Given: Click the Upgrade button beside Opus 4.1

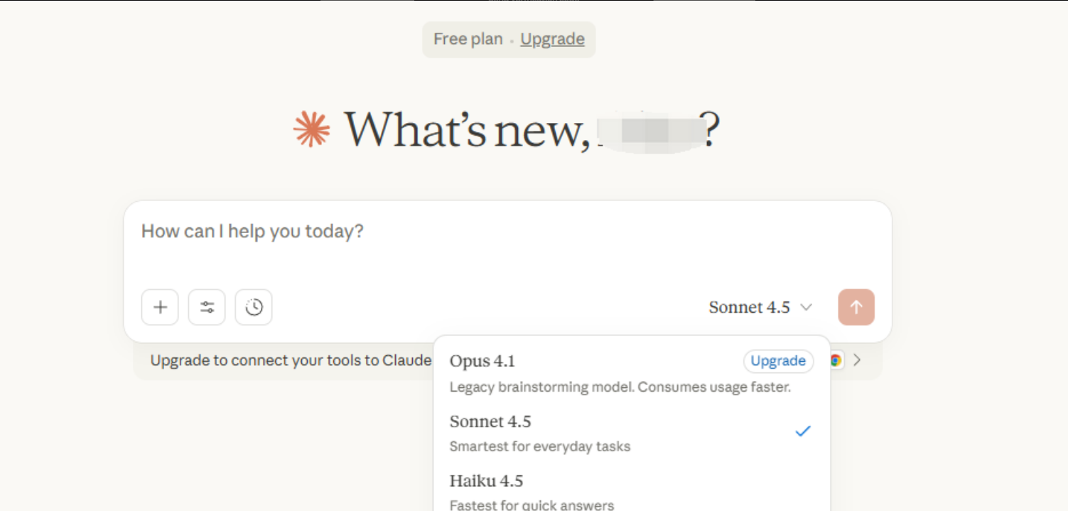Looking at the screenshot, I should [x=778, y=361].
